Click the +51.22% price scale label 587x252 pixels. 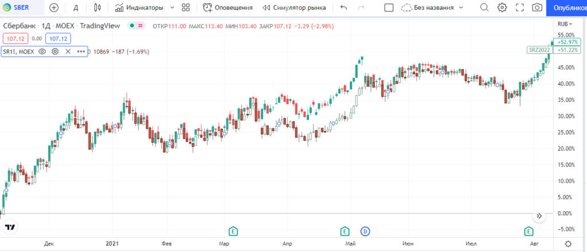click(x=566, y=50)
